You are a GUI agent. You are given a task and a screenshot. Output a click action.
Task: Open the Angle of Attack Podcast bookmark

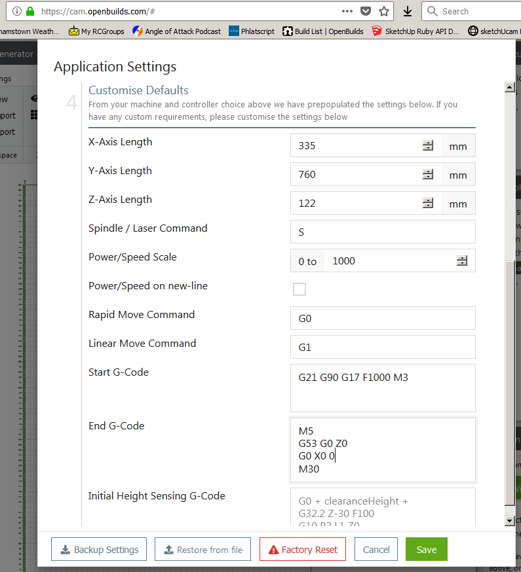[176, 31]
